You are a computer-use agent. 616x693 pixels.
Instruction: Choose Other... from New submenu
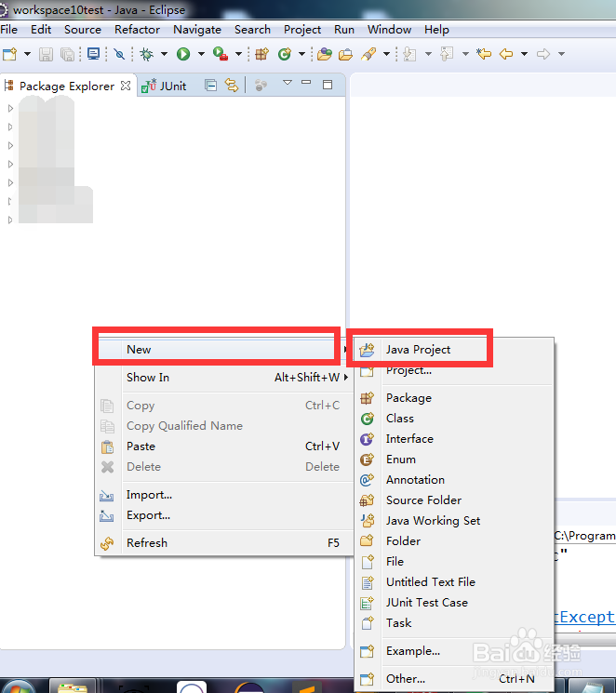pyautogui.click(x=454, y=678)
